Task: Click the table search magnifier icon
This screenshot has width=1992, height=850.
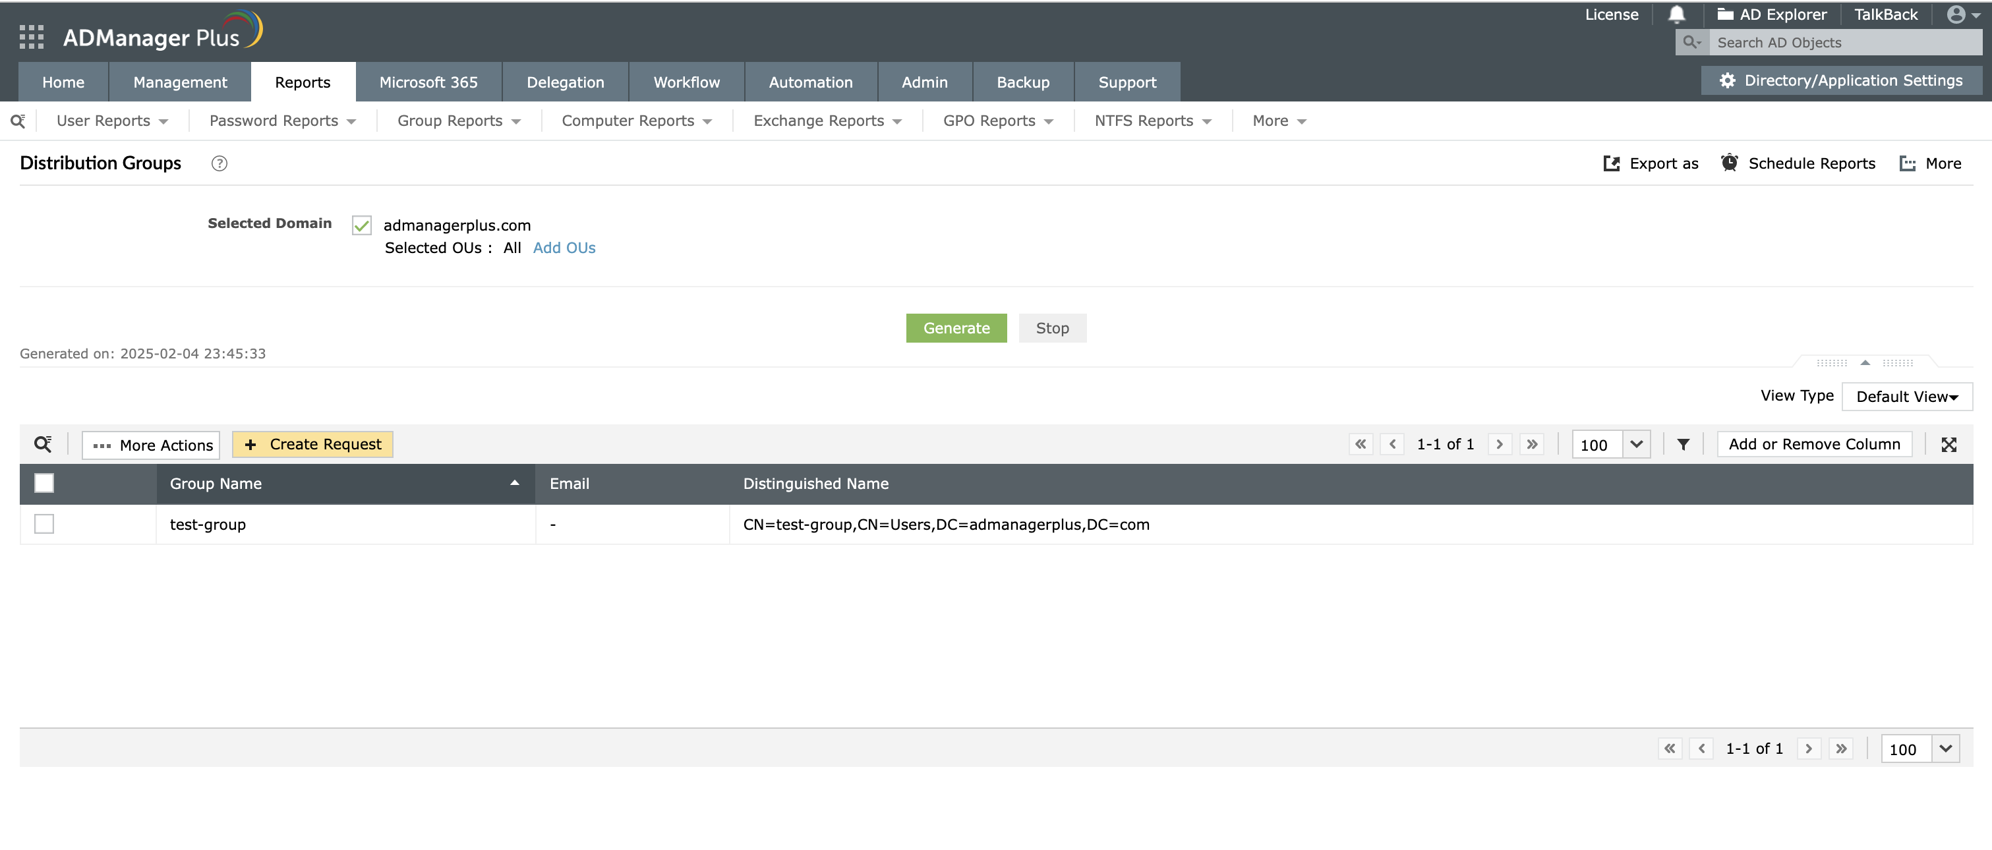Action: click(43, 444)
